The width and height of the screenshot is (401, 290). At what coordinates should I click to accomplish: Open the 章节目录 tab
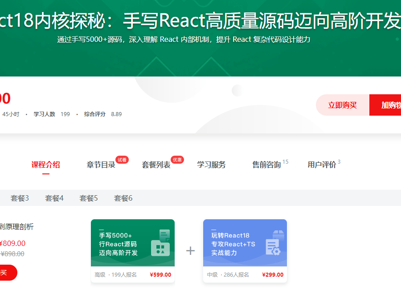100,165
